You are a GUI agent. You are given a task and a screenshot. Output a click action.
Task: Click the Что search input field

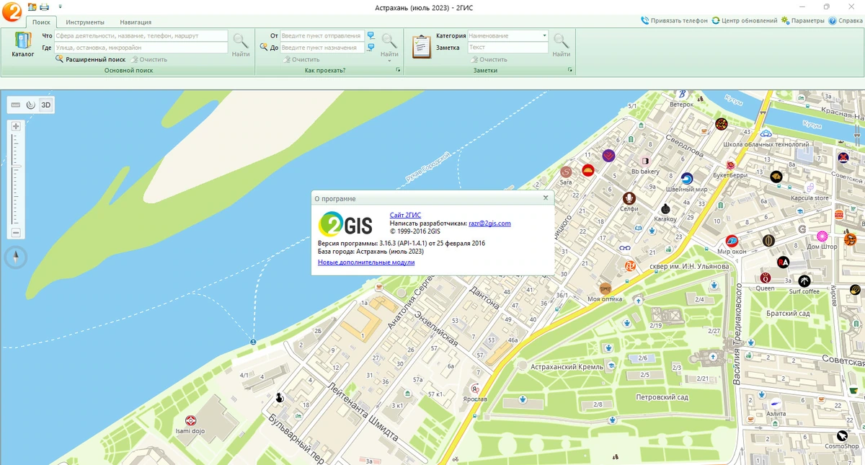(x=141, y=35)
